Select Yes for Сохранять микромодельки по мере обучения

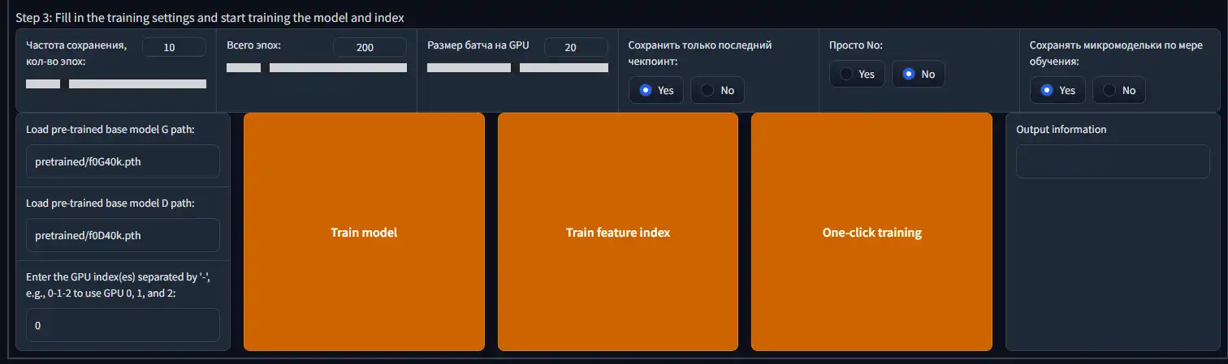coord(1057,90)
